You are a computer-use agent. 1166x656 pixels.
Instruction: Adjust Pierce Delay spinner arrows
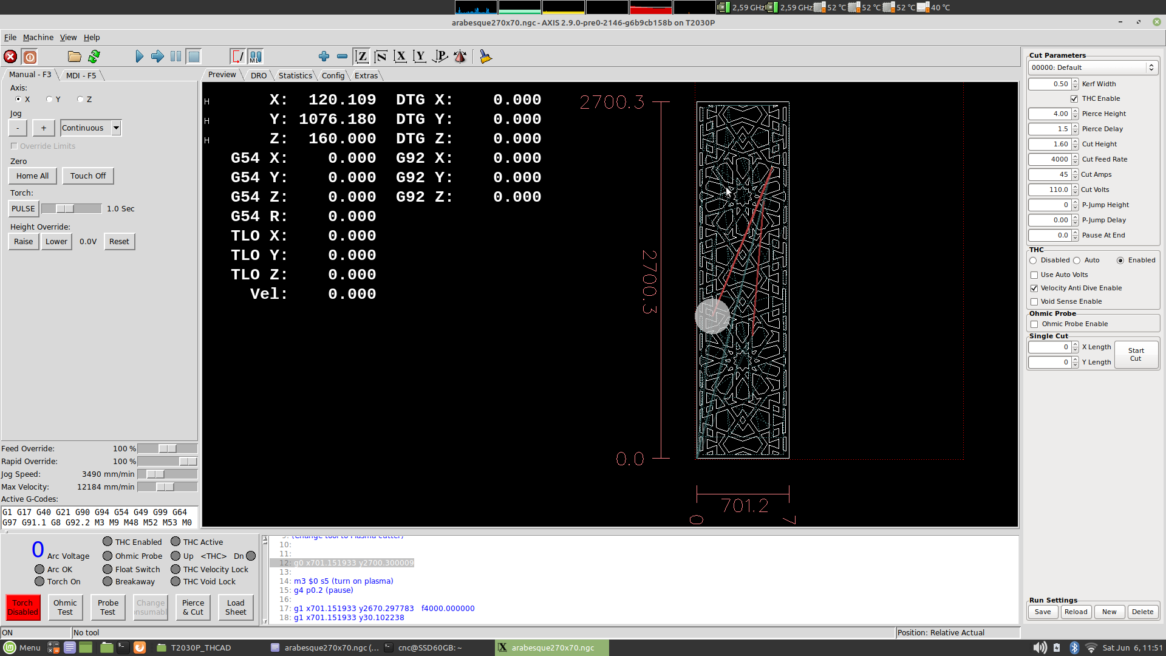pyautogui.click(x=1075, y=129)
